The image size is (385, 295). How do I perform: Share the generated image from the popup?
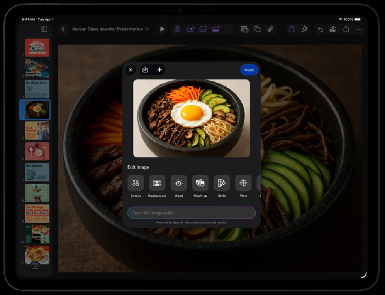coord(145,70)
